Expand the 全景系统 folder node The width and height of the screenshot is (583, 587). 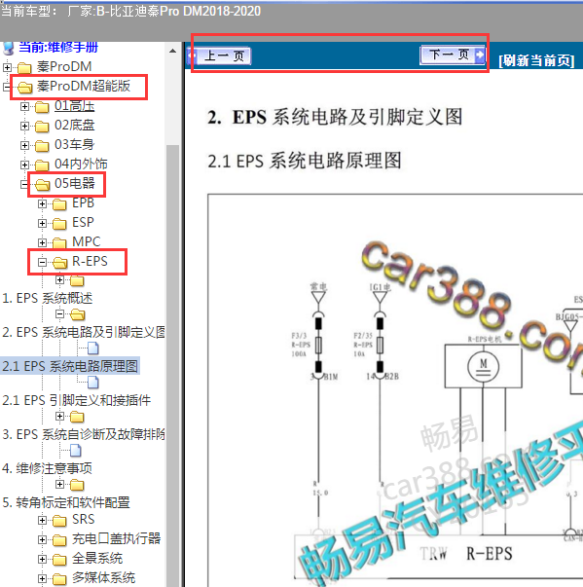(42, 560)
